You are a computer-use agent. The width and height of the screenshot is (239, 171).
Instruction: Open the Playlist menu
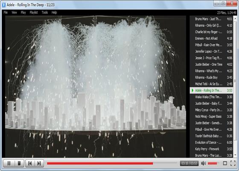(x=34, y=12)
